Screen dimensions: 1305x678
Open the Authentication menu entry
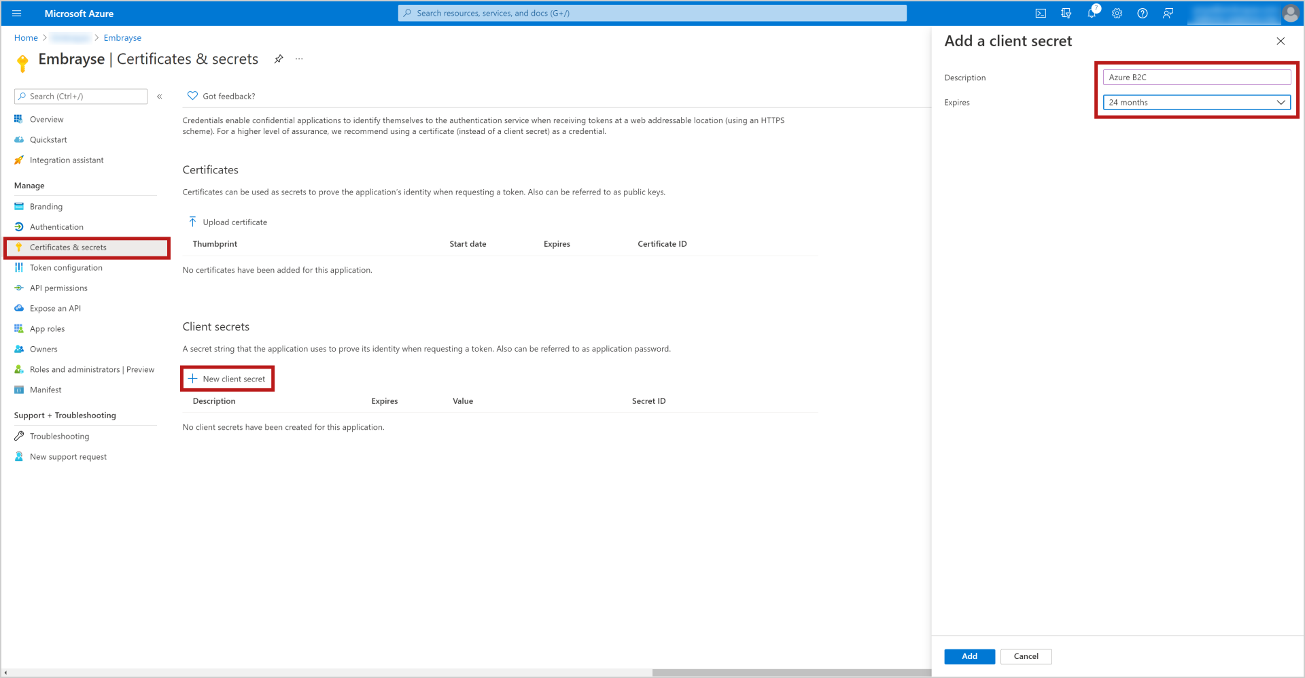(x=56, y=227)
